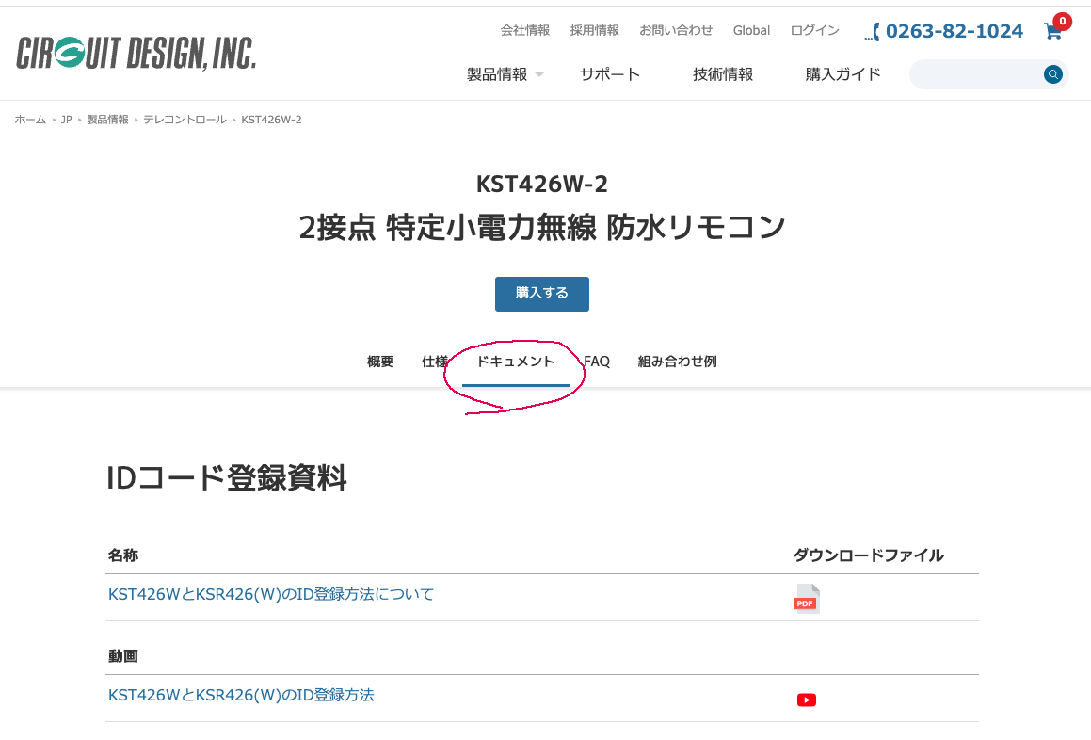Click the 製品情報 breadcrumb link
Screen dimensions: 1091x740
coord(108,120)
